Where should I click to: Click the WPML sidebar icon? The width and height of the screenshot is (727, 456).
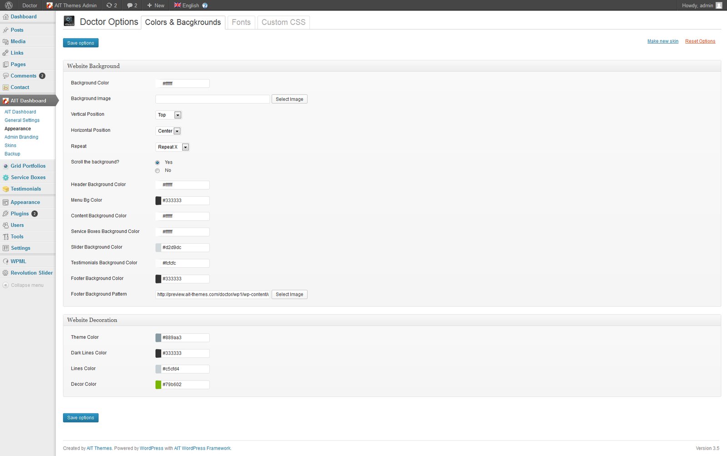5,262
